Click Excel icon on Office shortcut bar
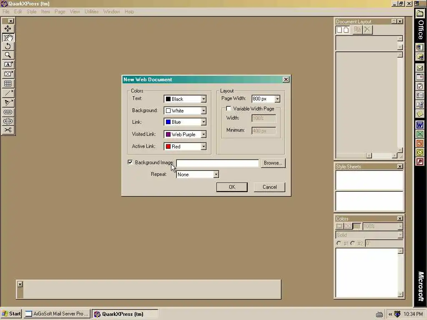The image size is (427, 320). (x=420, y=134)
